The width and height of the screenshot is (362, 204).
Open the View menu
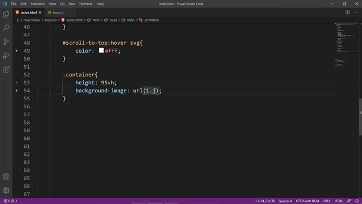52,4
